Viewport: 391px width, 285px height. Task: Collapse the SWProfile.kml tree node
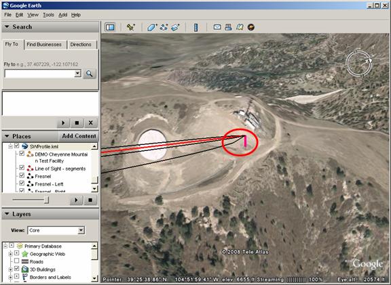pyautogui.click(x=10, y=146)
